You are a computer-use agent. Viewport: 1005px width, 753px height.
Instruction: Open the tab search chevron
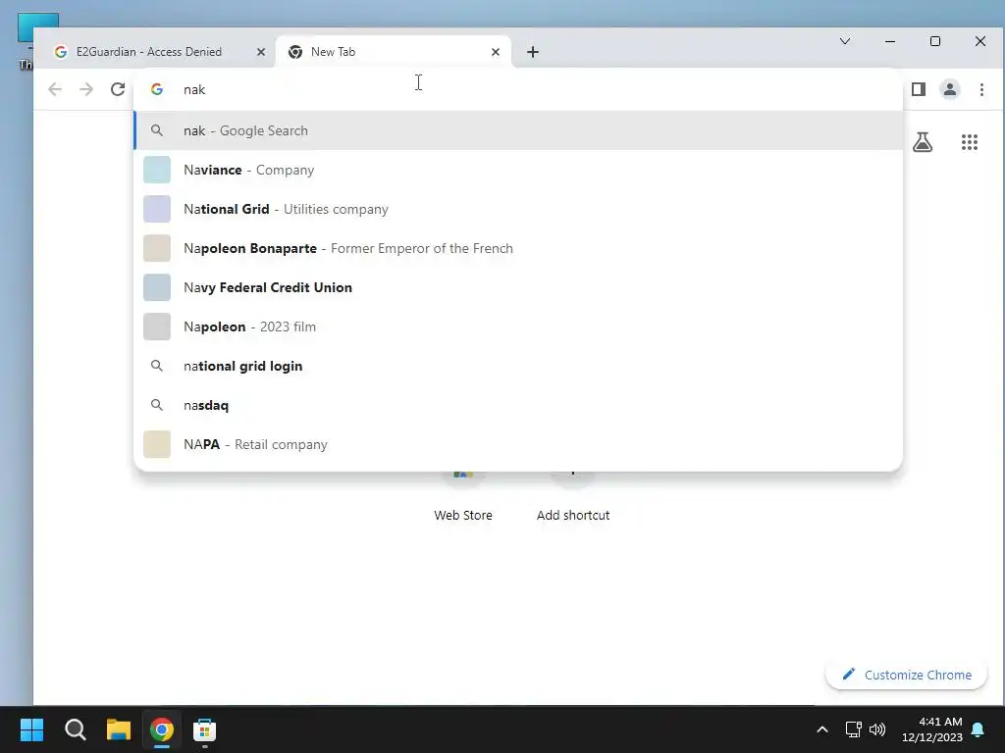click(x=845, y=41)
